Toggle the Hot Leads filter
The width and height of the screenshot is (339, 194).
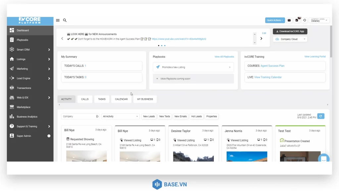click(196, 116)
